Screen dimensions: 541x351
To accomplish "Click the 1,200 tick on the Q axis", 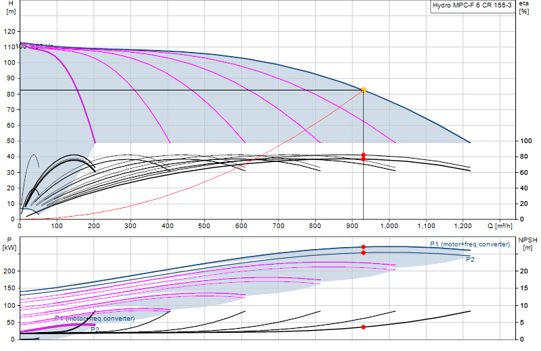I will tap(463, 226).
